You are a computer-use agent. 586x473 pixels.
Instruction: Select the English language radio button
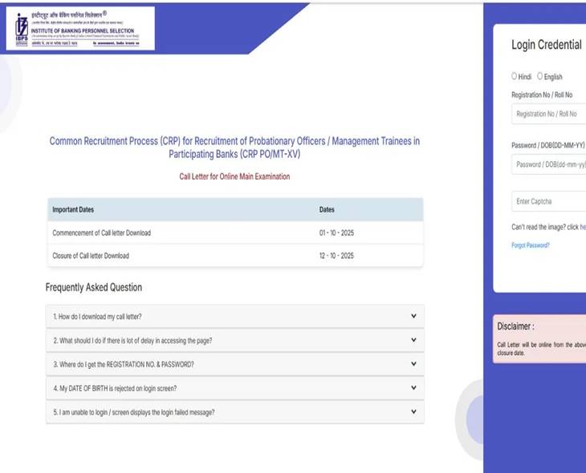539,76
